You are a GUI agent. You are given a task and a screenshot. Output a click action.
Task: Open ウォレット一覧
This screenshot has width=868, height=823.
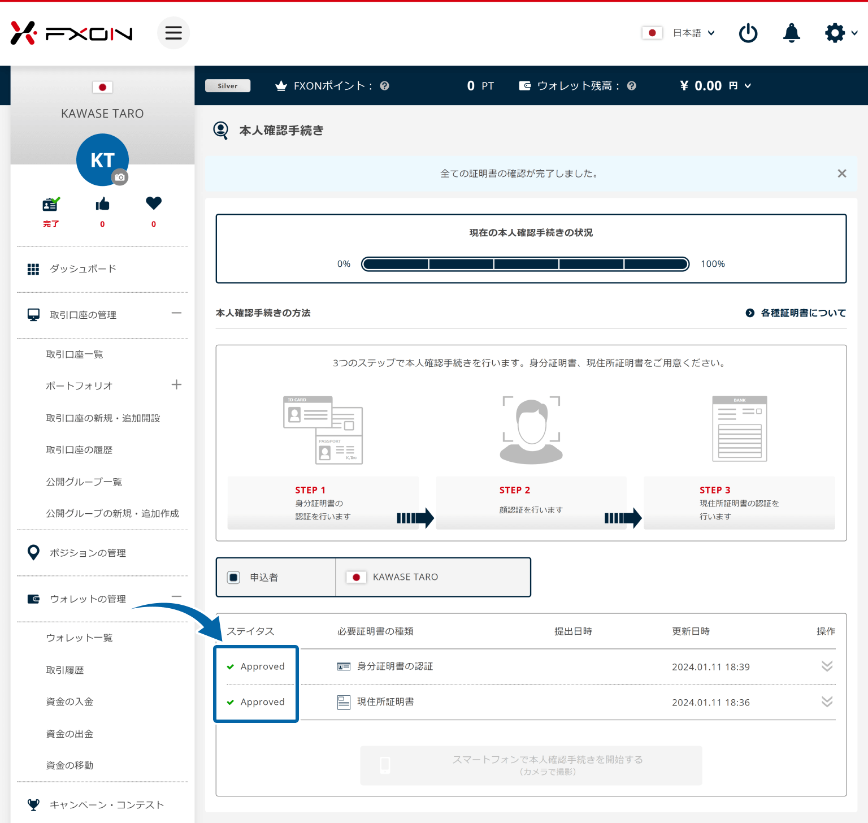[79, 638]
